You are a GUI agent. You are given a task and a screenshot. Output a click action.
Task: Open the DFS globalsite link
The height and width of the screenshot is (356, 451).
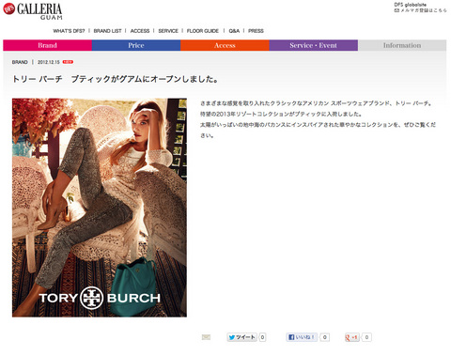coord(410,5)
